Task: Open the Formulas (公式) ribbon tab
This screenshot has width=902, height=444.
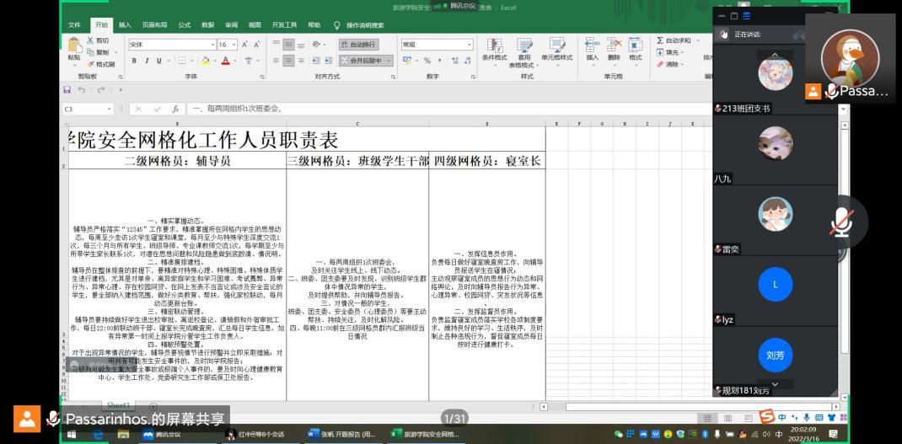Action: 184,25
